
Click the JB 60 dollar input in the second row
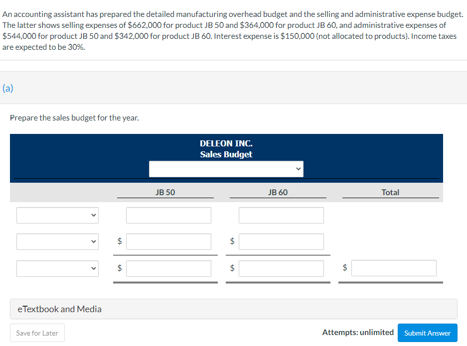point(281,241)
